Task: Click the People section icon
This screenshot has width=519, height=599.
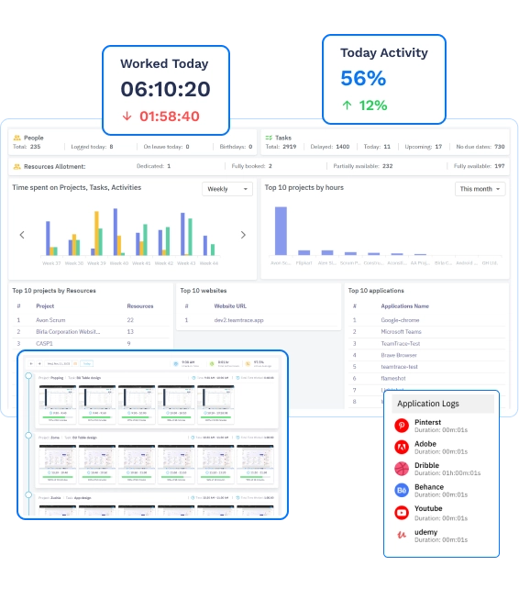Action: click(x=17, y=138)
